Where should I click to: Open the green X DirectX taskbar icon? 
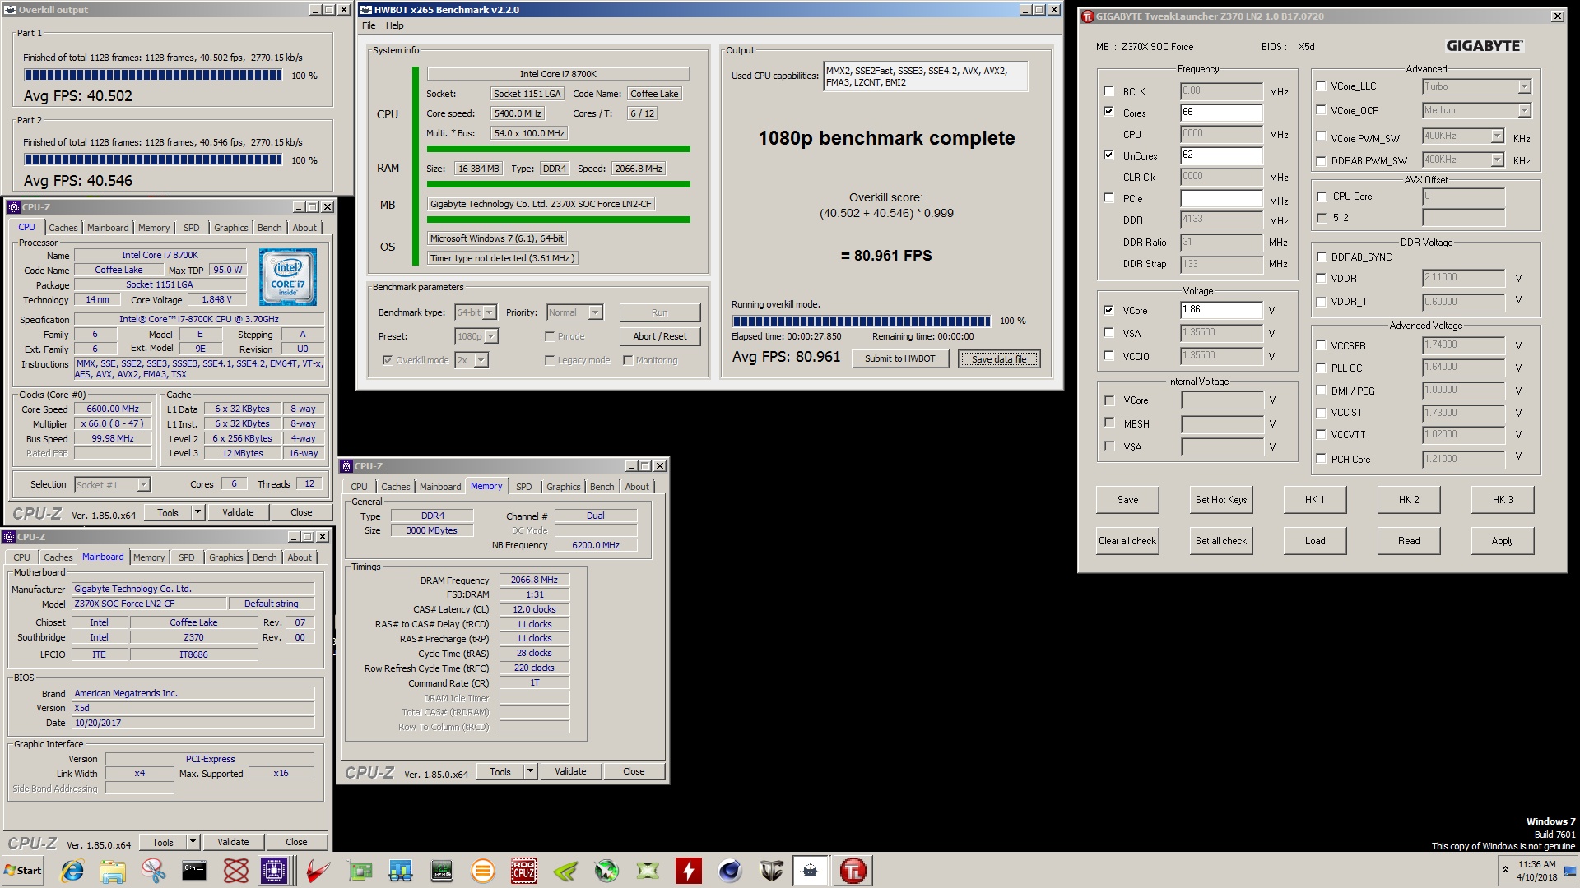(648, 871)
